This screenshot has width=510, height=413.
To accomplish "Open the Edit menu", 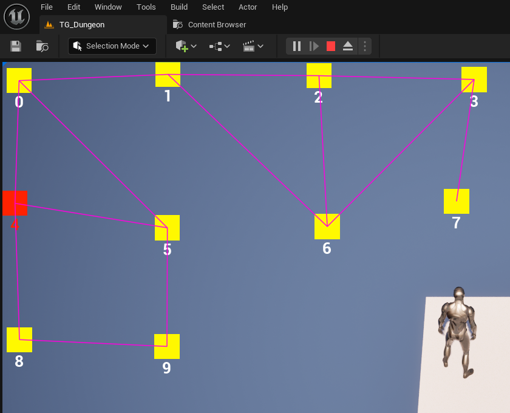I will point(74,7).
